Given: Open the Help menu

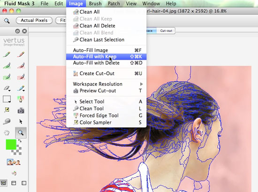Looking at the screenshot, I should pyautogui.click(x=171, y=3).
